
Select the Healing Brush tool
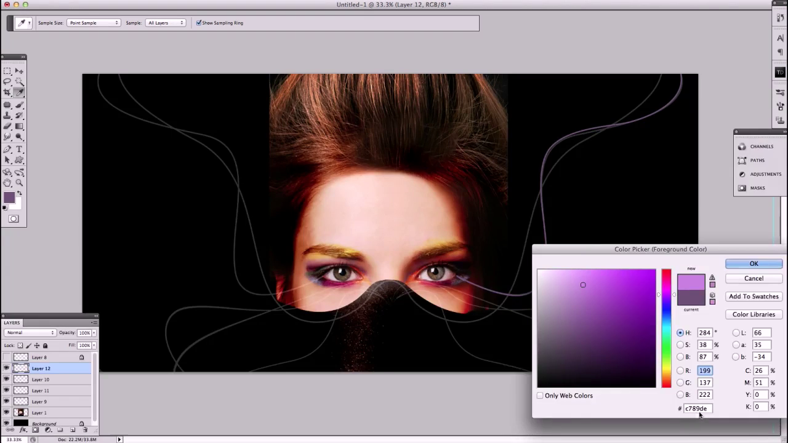(x=7, y=105)
